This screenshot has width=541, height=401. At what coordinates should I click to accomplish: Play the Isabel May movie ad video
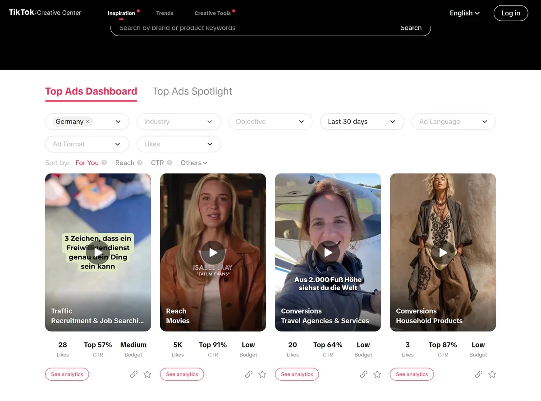click(213, 253)
